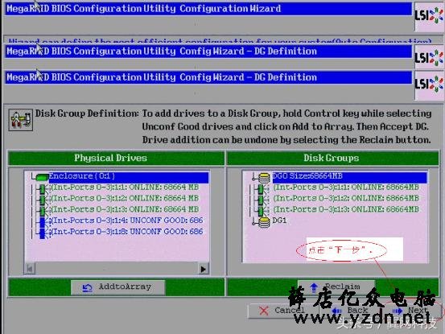Select DG0 member drive 1:1:1
Image resolution: width=445 pixels, height=334 pixels.
346,188
